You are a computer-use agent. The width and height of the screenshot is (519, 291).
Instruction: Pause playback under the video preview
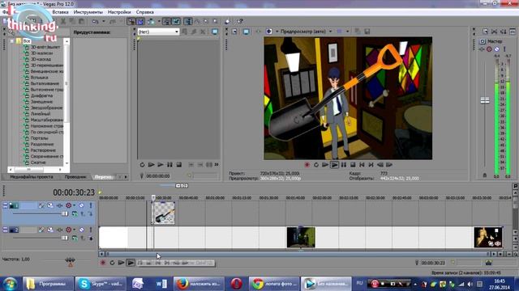[x=344, y=165]
